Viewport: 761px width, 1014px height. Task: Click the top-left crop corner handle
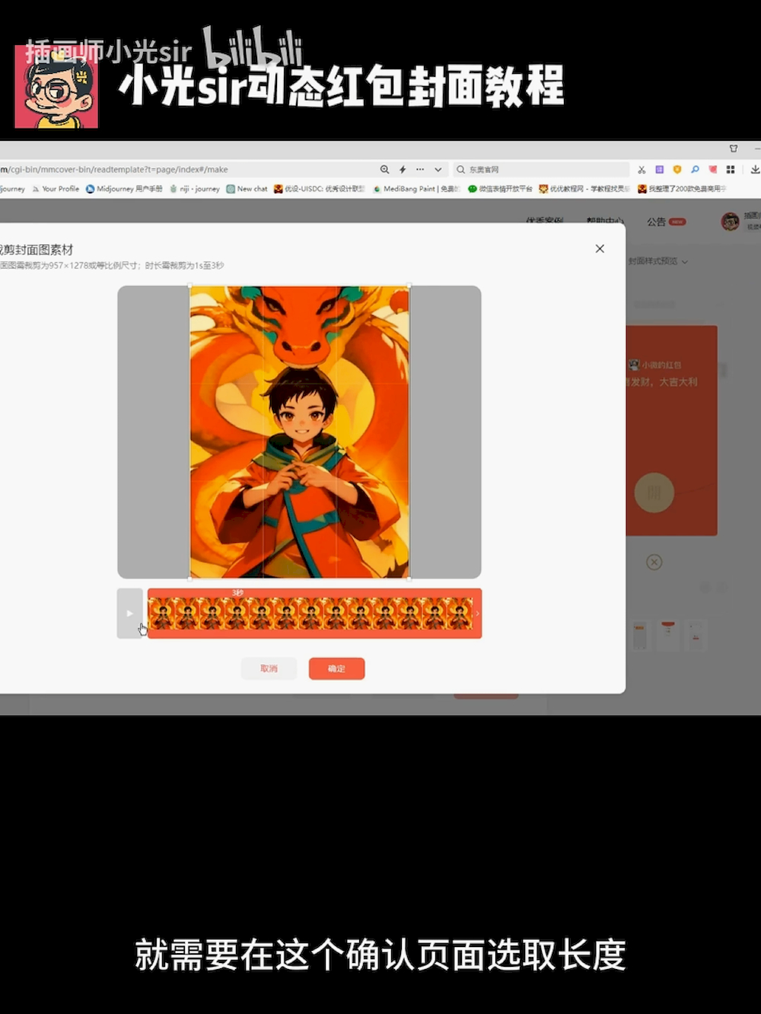point(190,287)
